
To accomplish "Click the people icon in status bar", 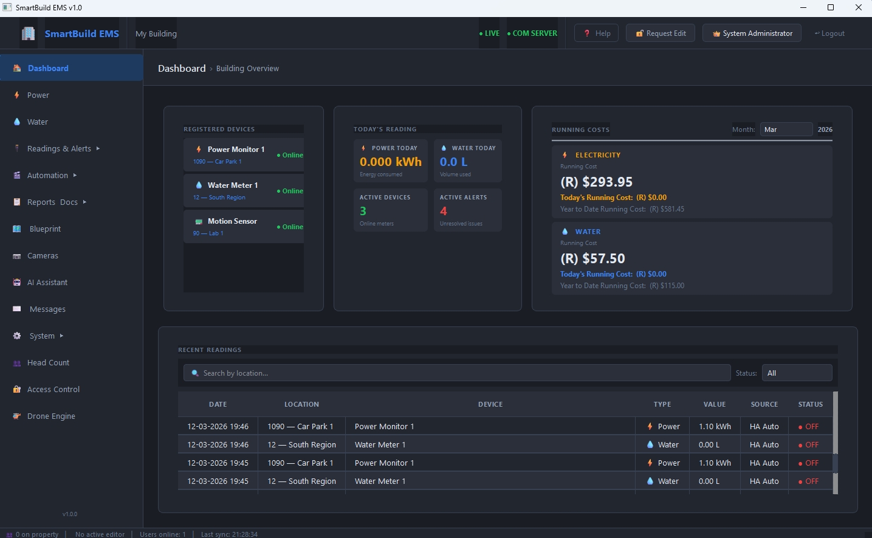I will click(9, 534).
